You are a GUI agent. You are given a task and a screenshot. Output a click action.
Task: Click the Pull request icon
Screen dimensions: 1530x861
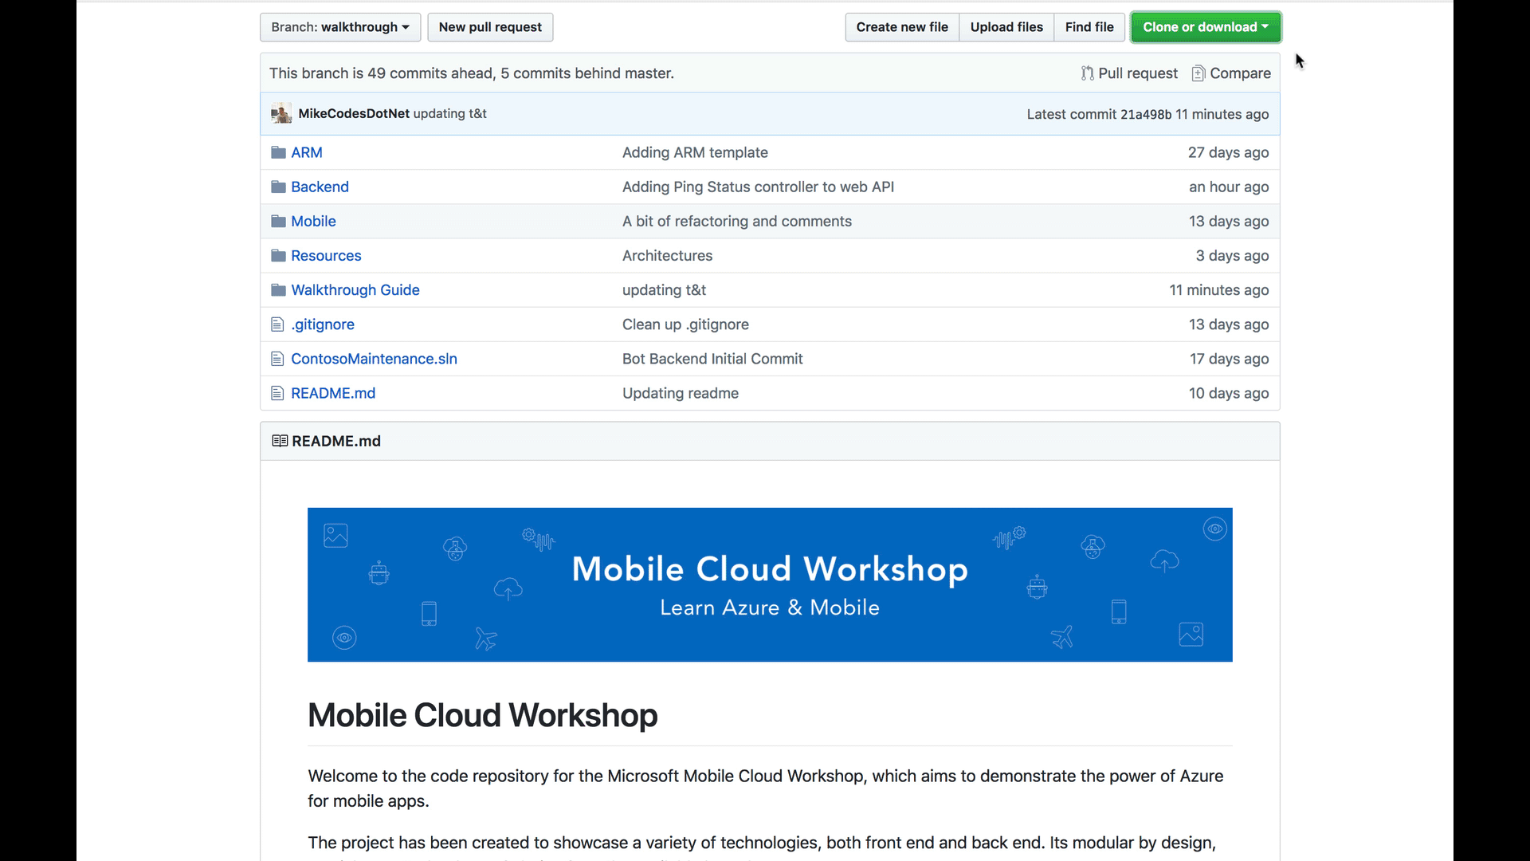click(x=1087, y=73)
